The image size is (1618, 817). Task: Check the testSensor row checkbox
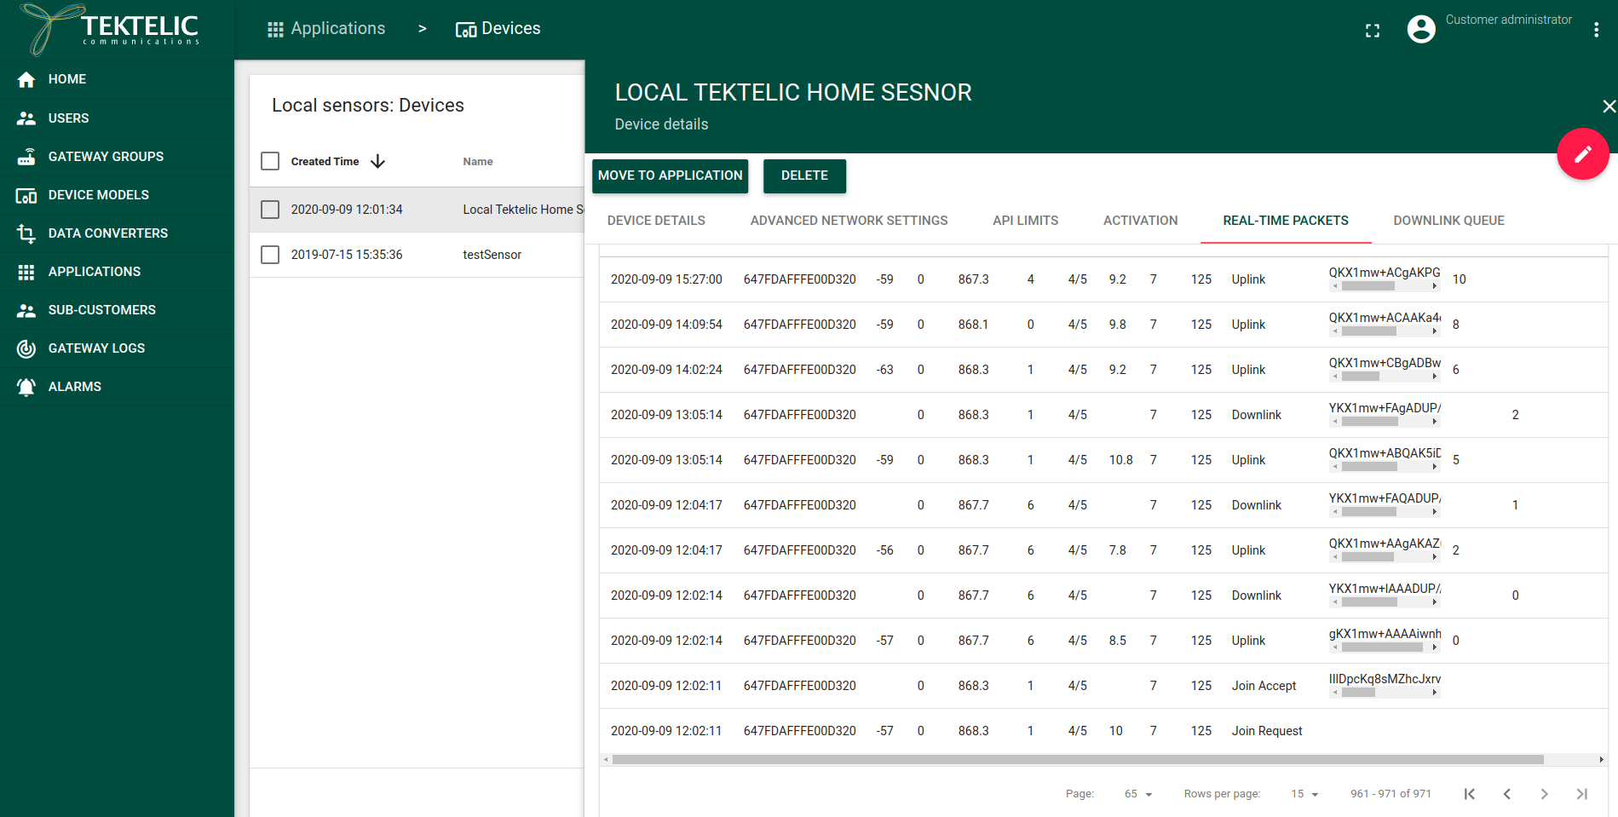270,254
